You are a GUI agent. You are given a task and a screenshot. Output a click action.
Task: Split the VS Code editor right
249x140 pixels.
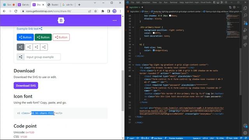coord(234,7)
